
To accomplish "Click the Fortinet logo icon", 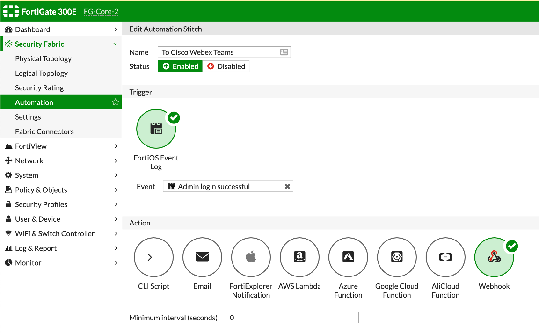I will (x=11, y=11).
